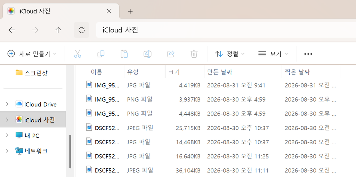Click file icon of 3,937KB PNG row
This screenshot has width=356, height=177.
89,99
